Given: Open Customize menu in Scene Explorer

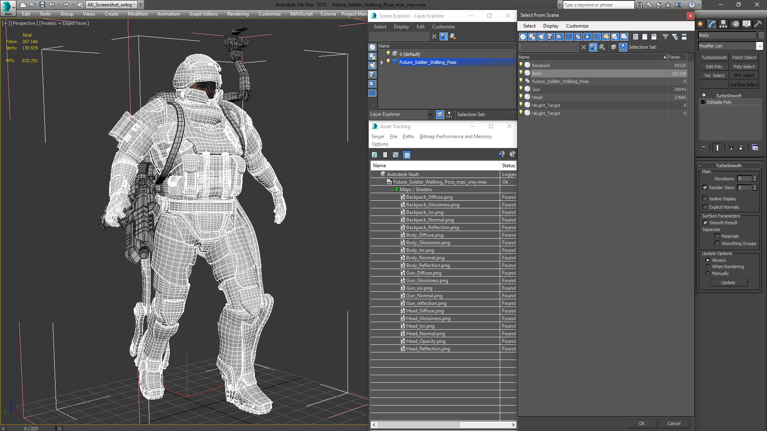Looking at the screenshot, I should (x=443, y=27).
